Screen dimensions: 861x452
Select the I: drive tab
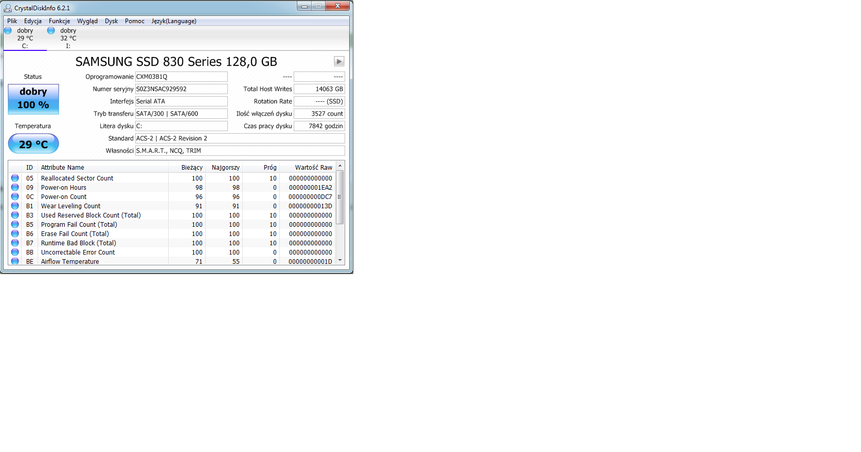point(68,39)
